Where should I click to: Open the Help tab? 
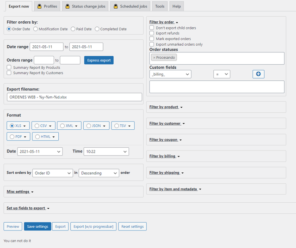[177, 6]
